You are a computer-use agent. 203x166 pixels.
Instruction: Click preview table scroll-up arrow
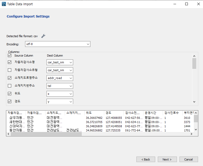point(196,113)
